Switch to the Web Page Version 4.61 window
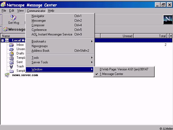 click(124, 69)
